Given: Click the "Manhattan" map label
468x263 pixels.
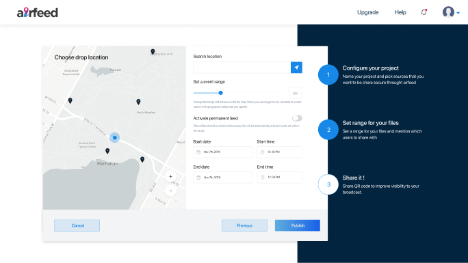Looking at the screenshot, I should pos(107,163).
